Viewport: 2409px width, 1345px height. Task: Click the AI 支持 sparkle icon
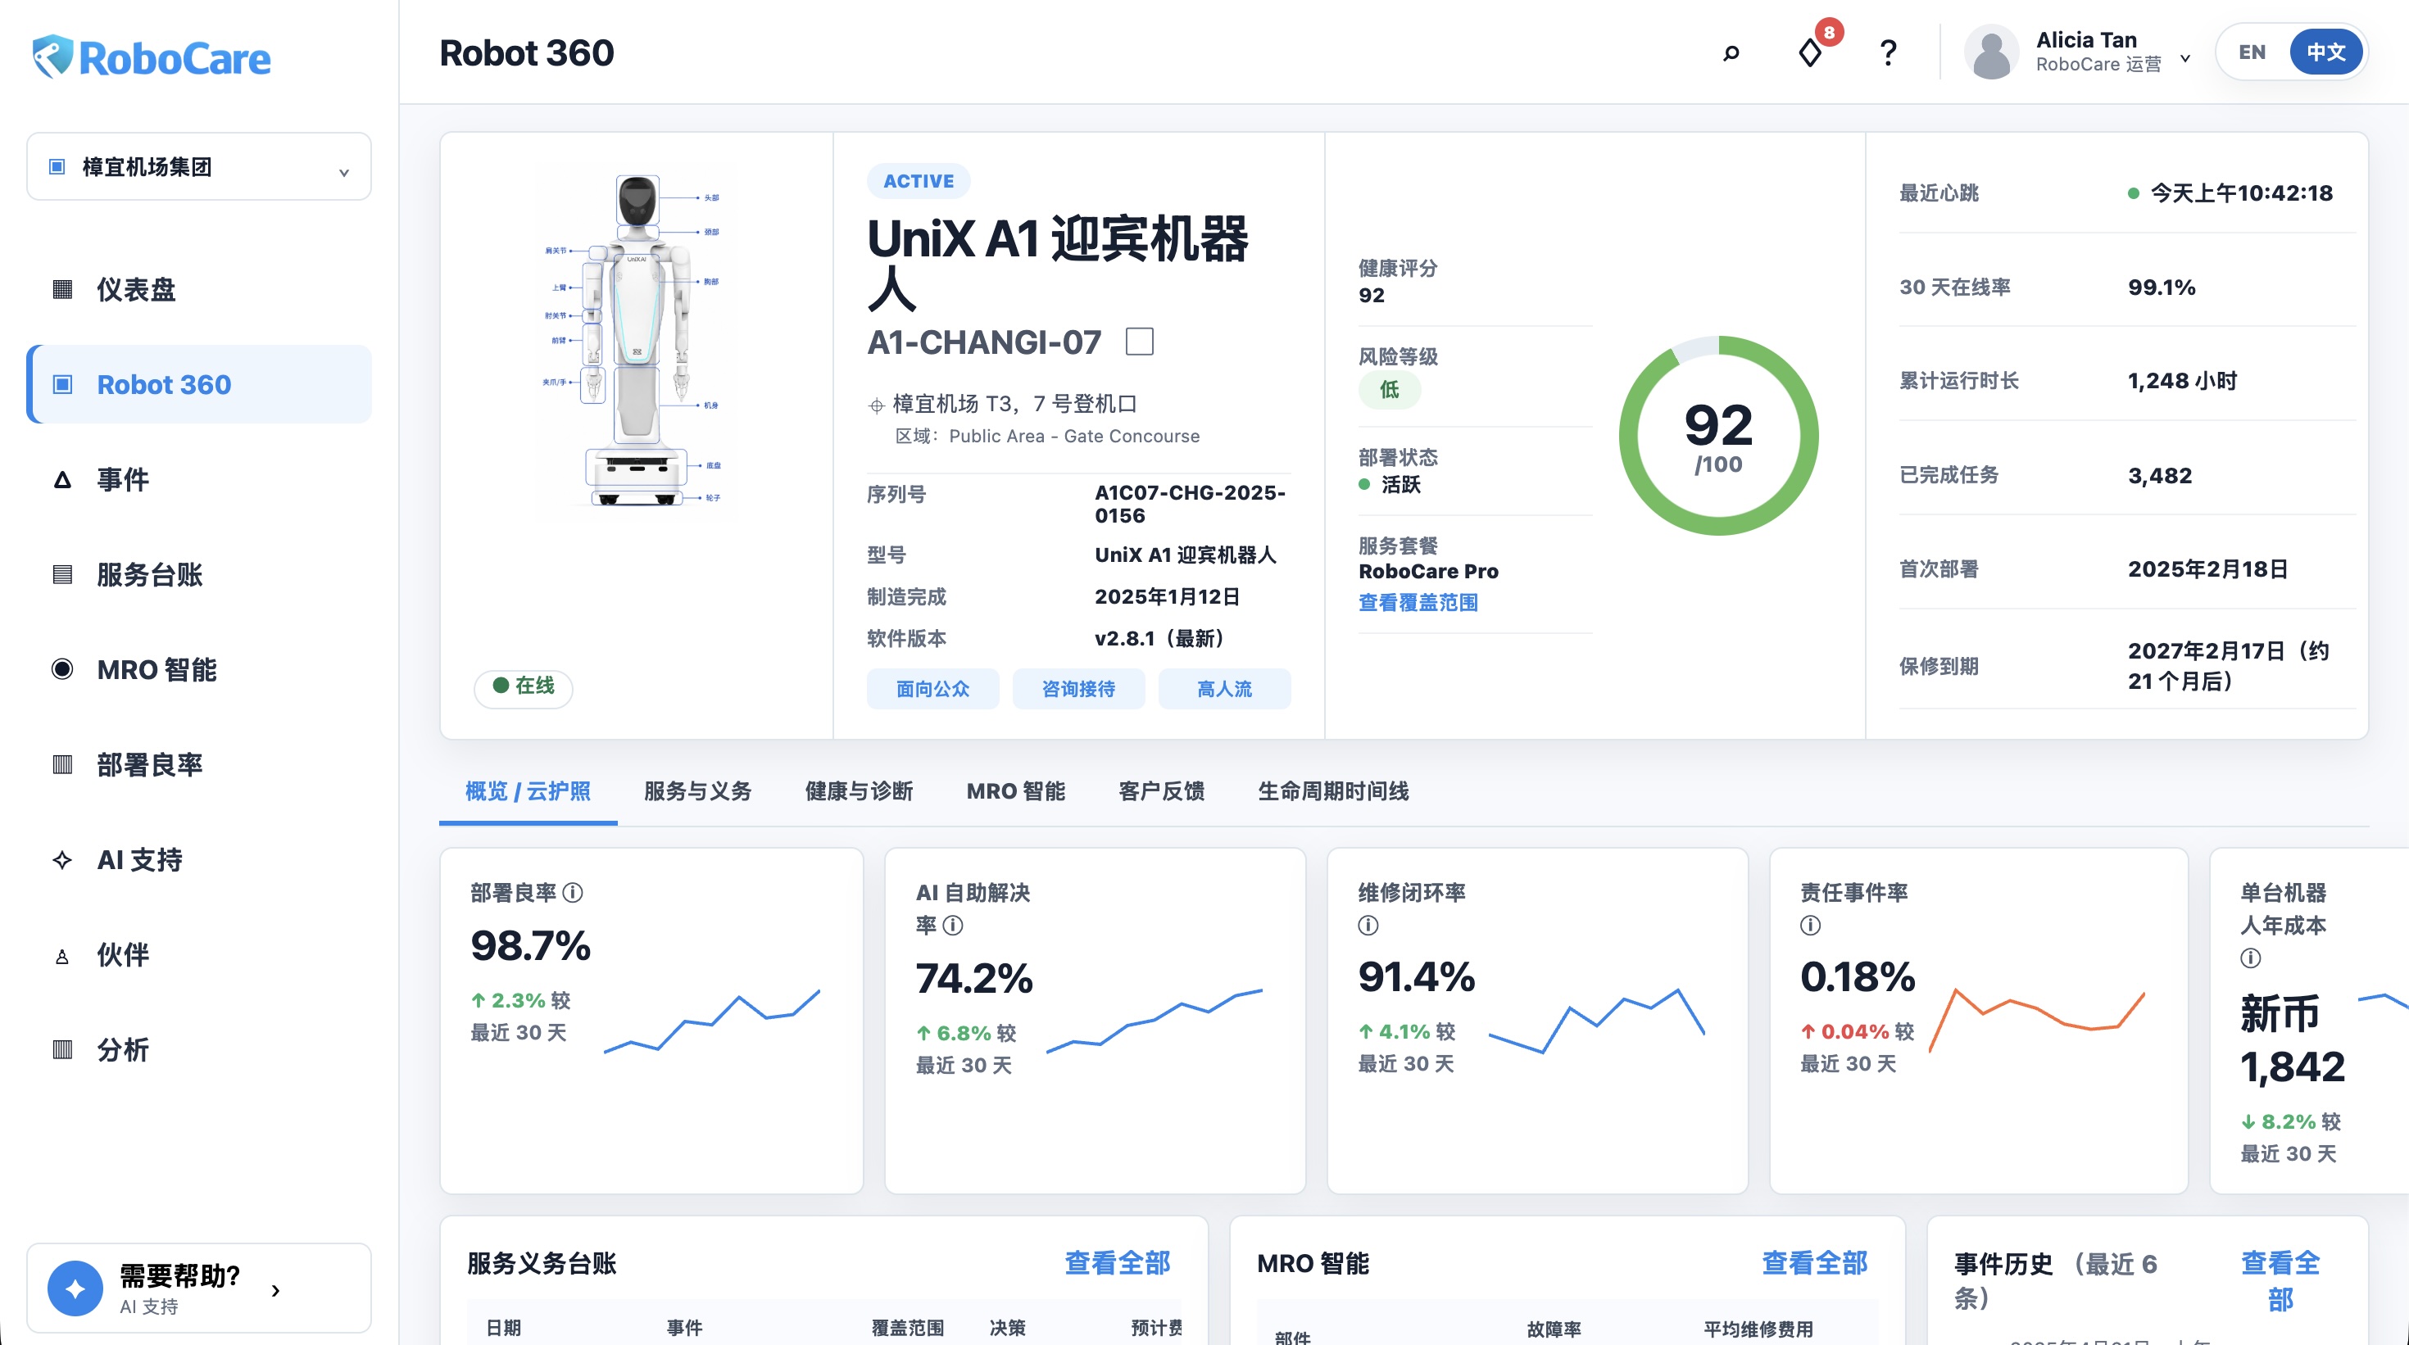coord(62,860)
